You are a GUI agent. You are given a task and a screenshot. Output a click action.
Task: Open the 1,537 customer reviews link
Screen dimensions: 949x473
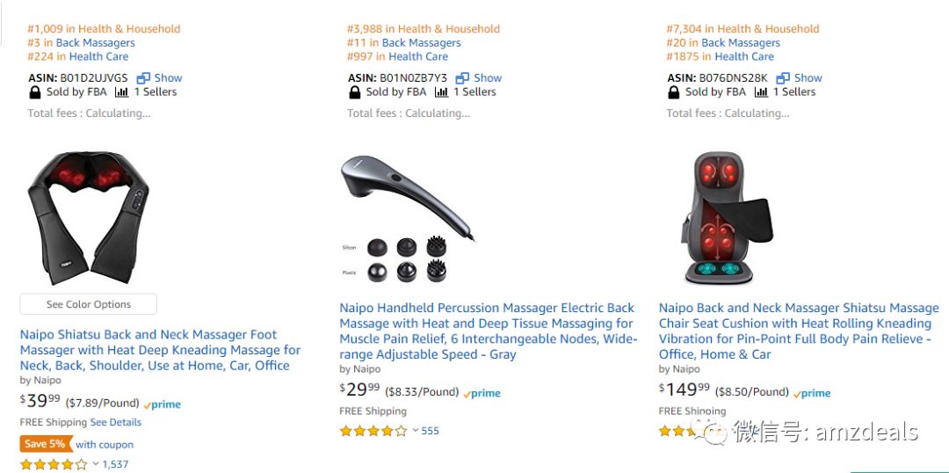[115, 464]
